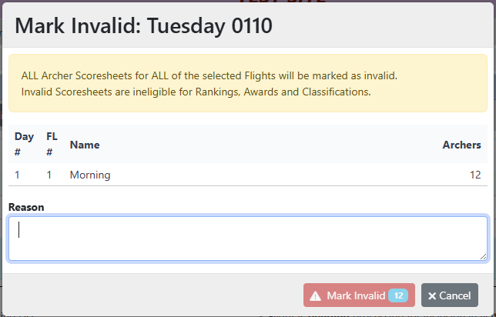
Task: Click the Archers column header
Action: click(461, 145)
